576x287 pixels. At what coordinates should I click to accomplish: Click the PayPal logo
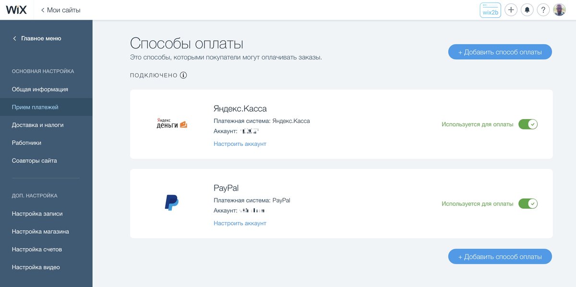(172, 203)
